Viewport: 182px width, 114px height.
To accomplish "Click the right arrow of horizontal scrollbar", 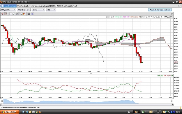I will [173, 105].
